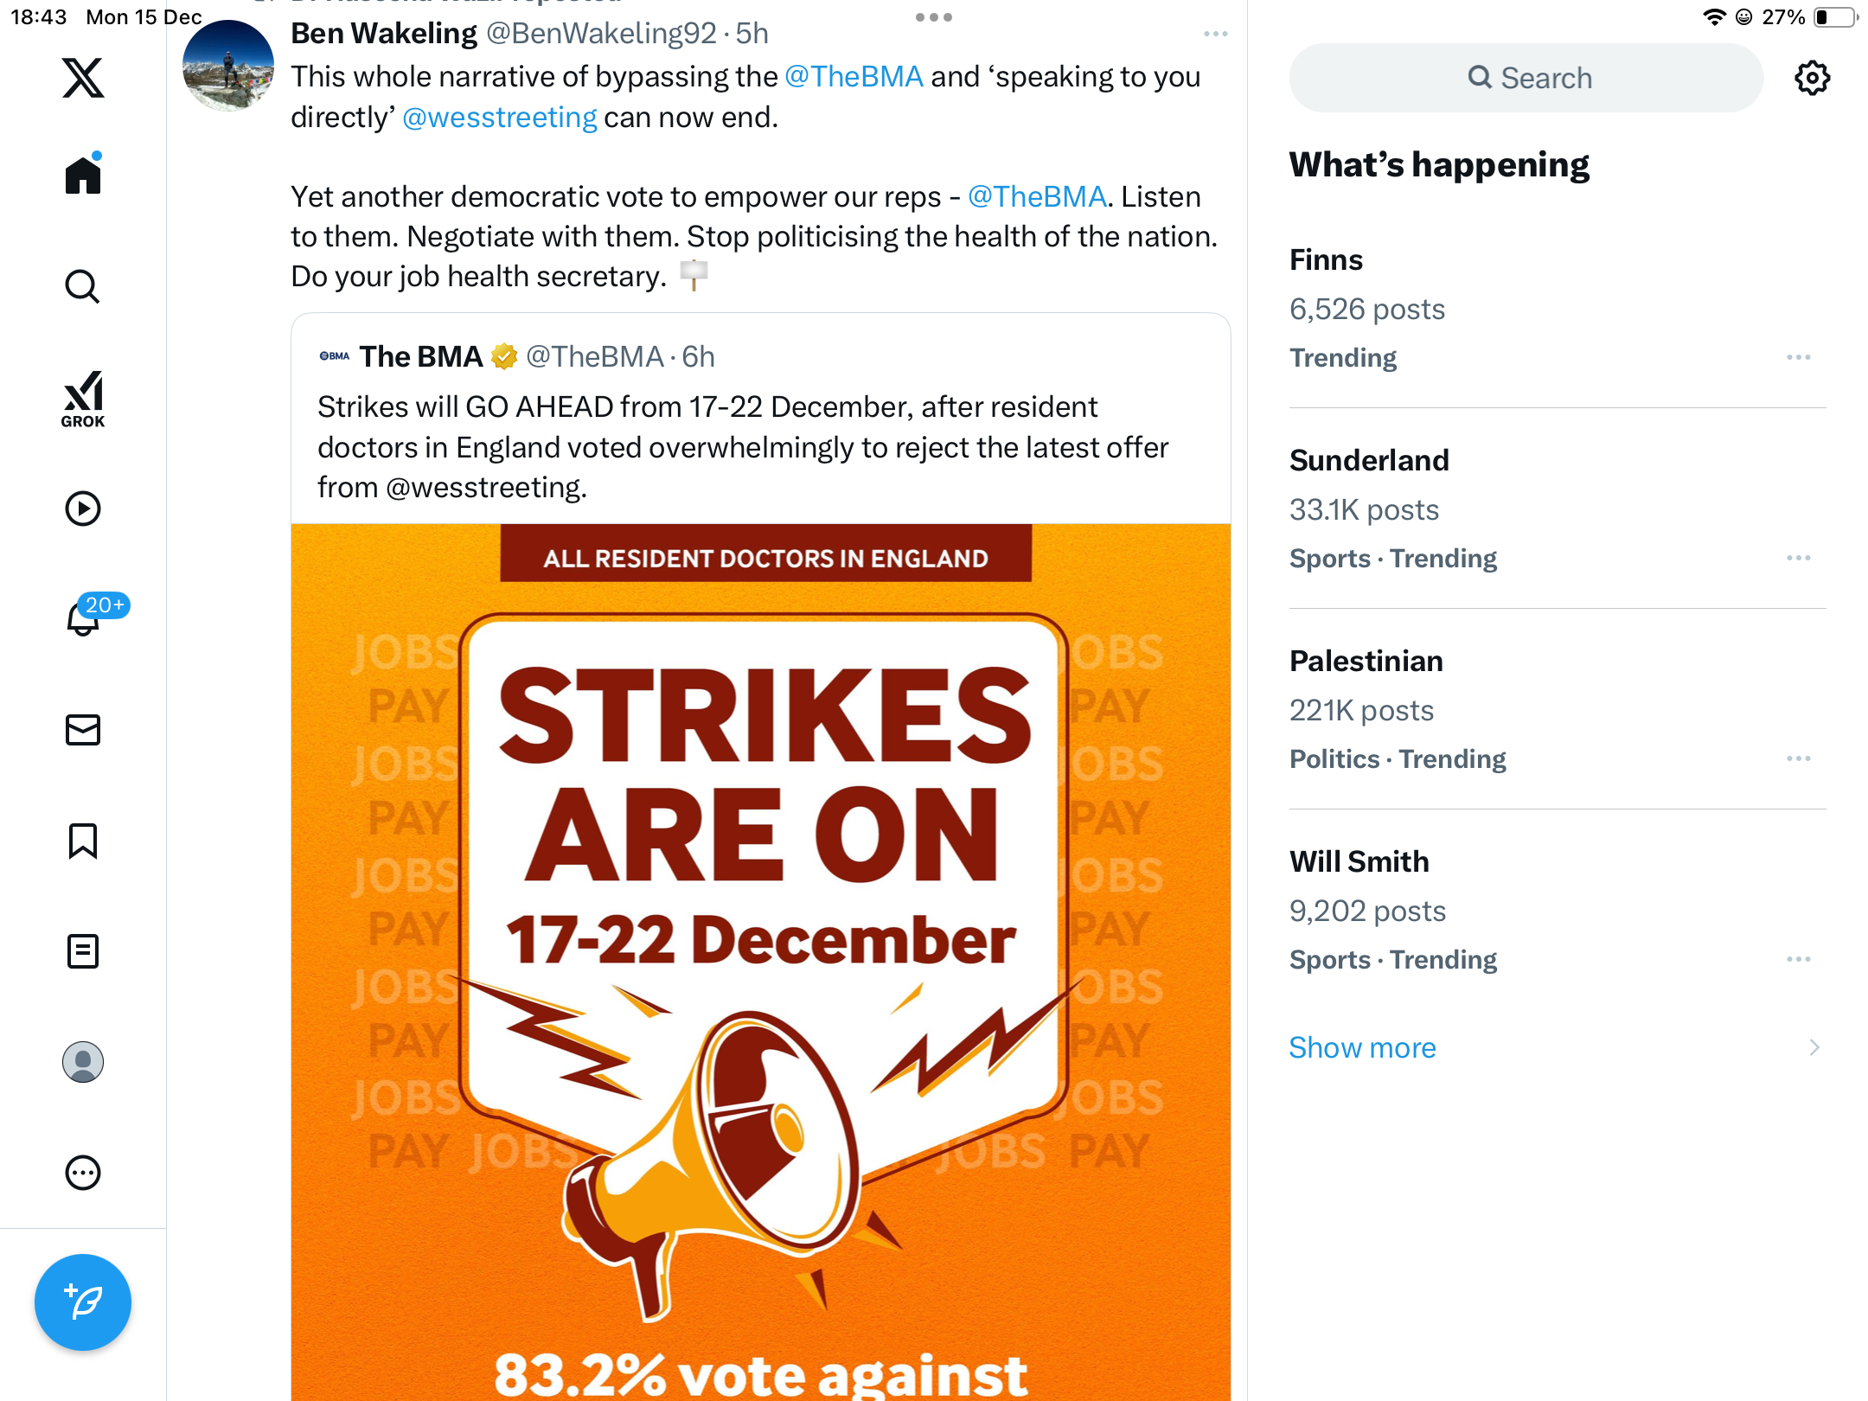The width and height of the screenshot is (1868, 1401).
Task: Click the Search input field
Action: (1526, 78)
